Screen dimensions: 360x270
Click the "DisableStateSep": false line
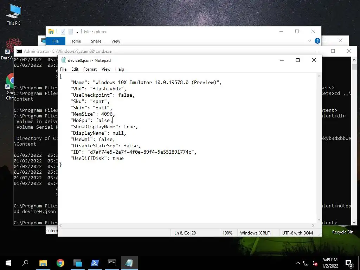point(105,146)
